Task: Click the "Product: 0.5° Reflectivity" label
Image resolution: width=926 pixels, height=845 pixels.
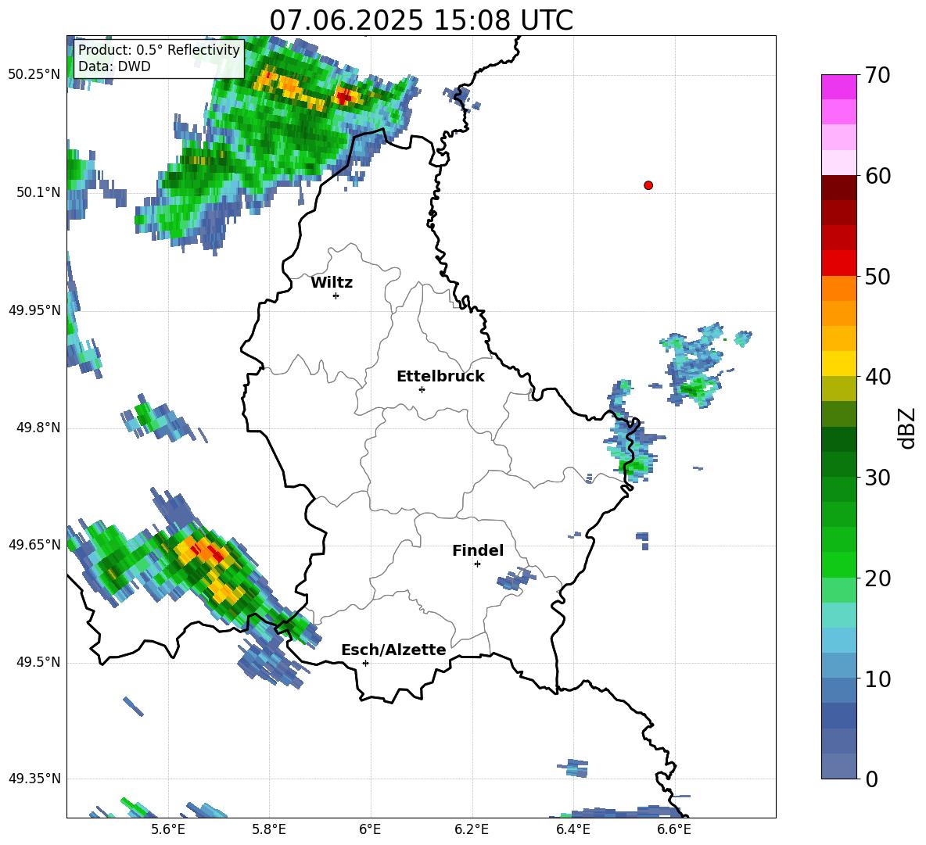Action: [159, 49]
